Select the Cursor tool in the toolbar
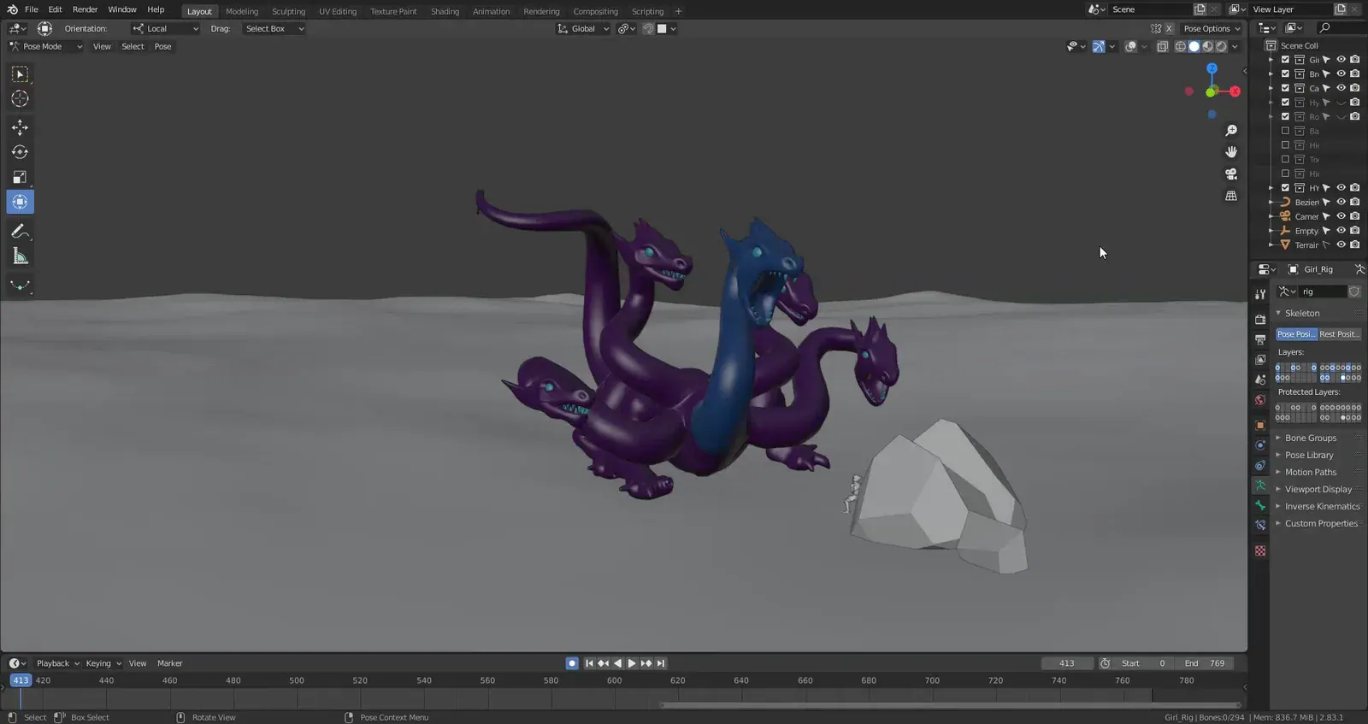 [20, 99]
